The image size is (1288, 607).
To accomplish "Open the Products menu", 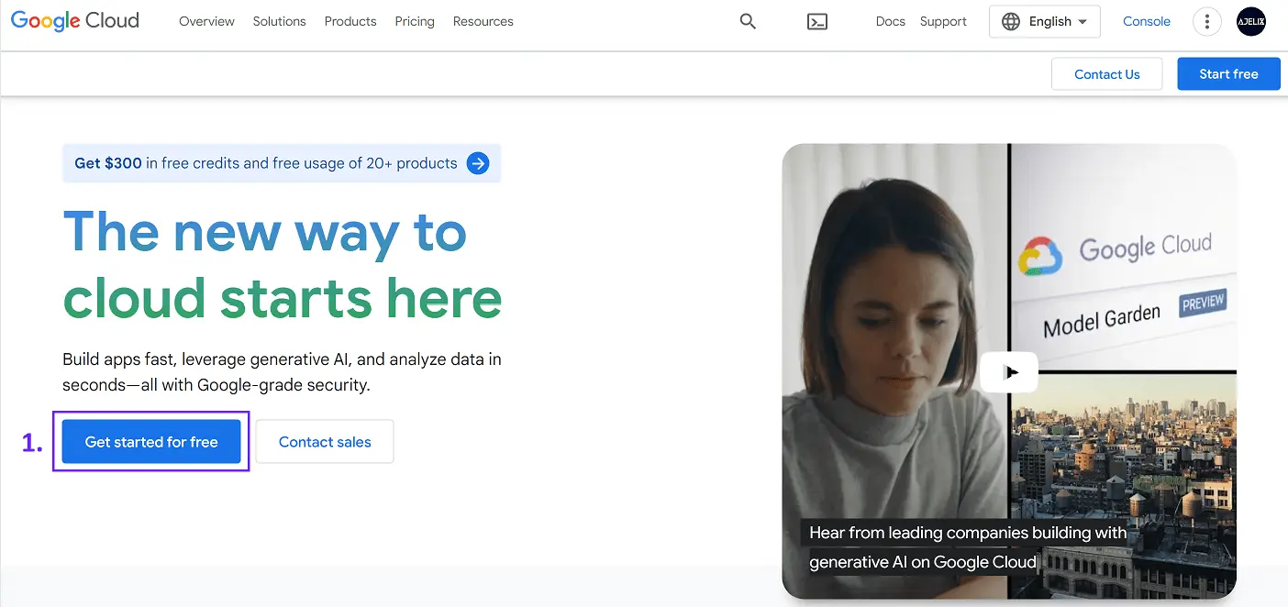I will 350,21.
